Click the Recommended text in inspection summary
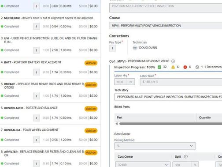 tap(215, 67)
